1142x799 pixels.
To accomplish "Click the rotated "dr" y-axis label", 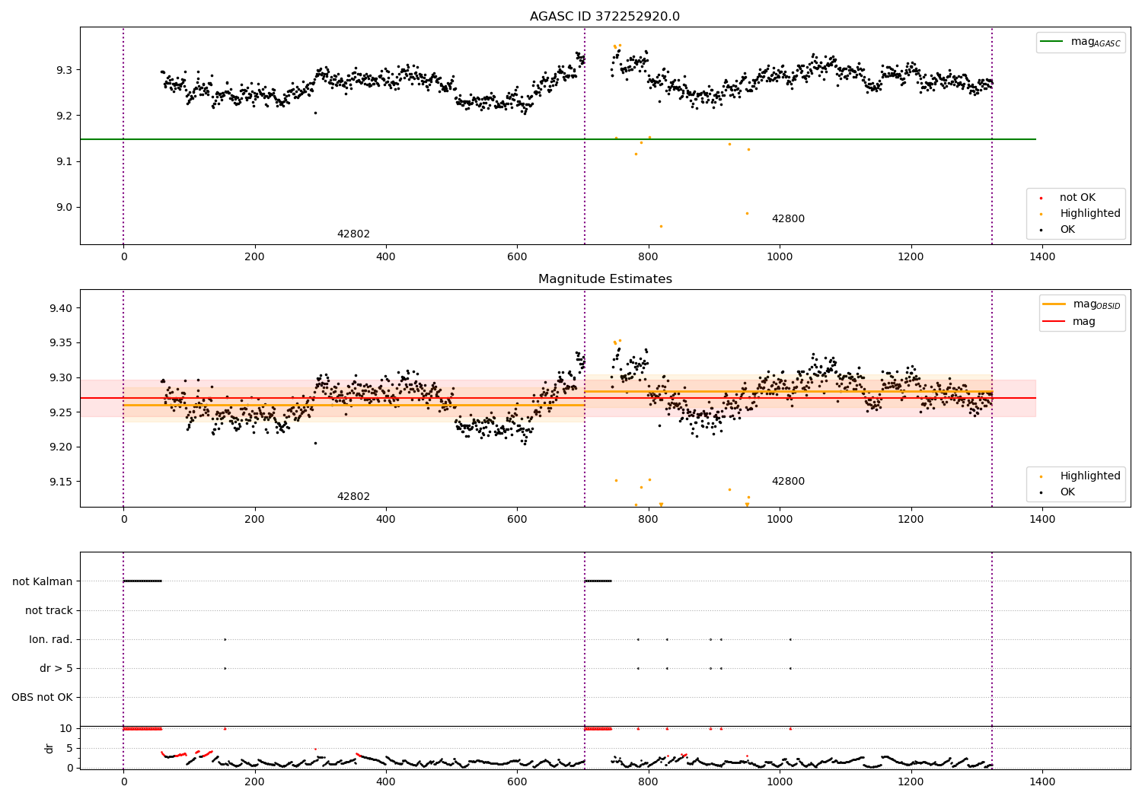I will pyautogui.click(x=49, y=748).
